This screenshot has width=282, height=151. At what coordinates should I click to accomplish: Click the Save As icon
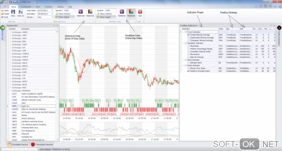21,12
